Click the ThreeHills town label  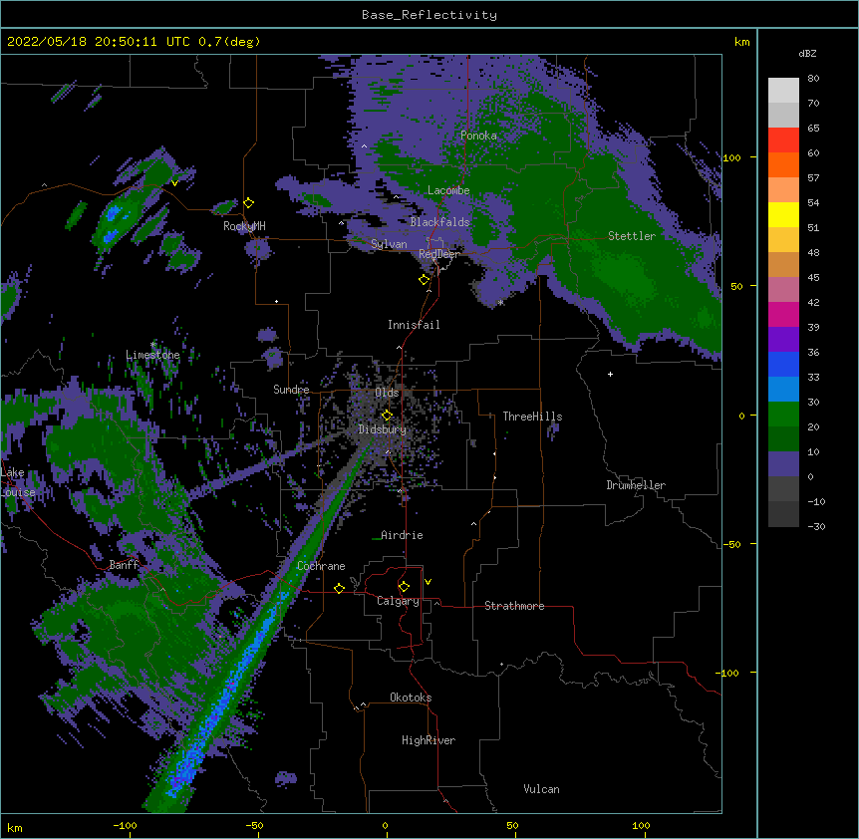pos(532,417)
